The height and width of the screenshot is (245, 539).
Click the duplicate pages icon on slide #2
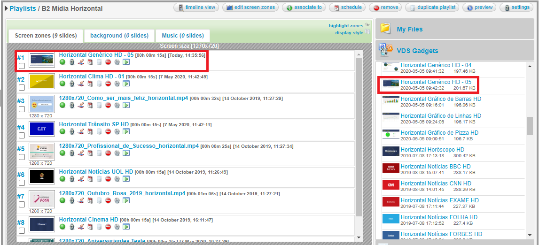[99, 84]
